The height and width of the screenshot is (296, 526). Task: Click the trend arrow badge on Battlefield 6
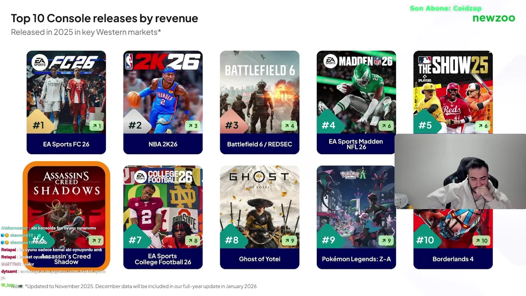pyautogui.click(x=289, y=126)
